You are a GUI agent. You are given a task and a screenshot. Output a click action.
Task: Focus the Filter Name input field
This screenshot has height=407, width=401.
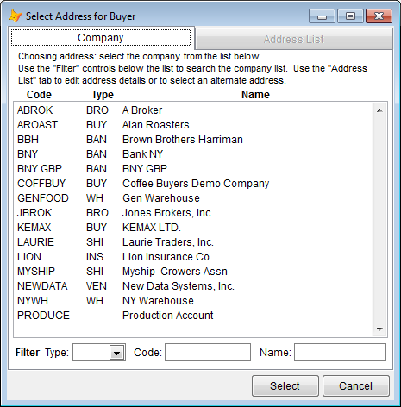[x=340, y=353]
